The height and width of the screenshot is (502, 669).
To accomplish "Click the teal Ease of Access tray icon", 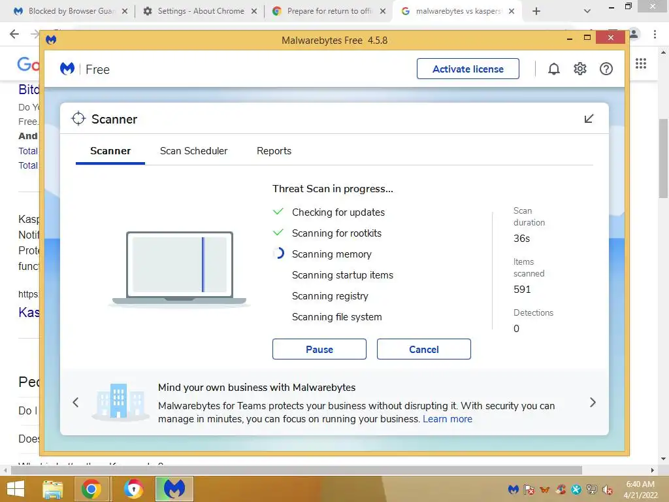I will click(x=576, y=489).
